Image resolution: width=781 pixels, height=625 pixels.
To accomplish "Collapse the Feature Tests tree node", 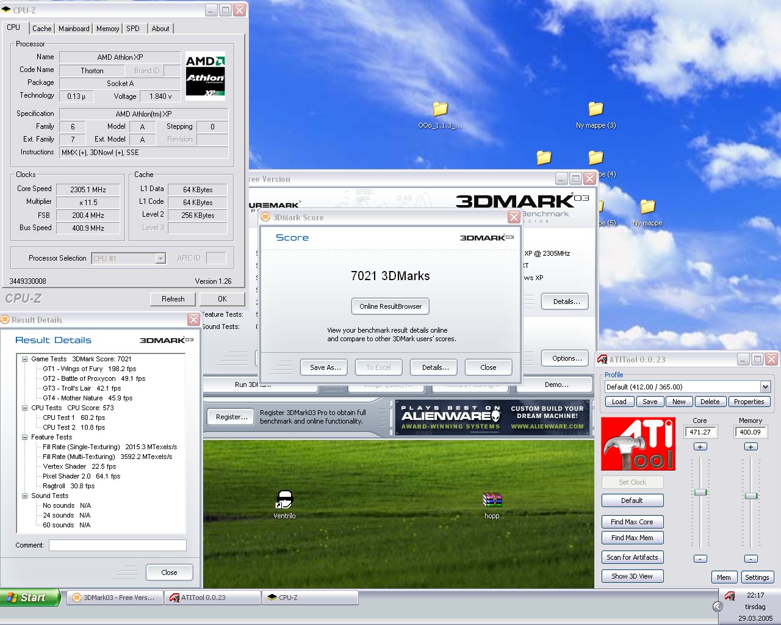I will pyautogui.click(x=25, y=437).
